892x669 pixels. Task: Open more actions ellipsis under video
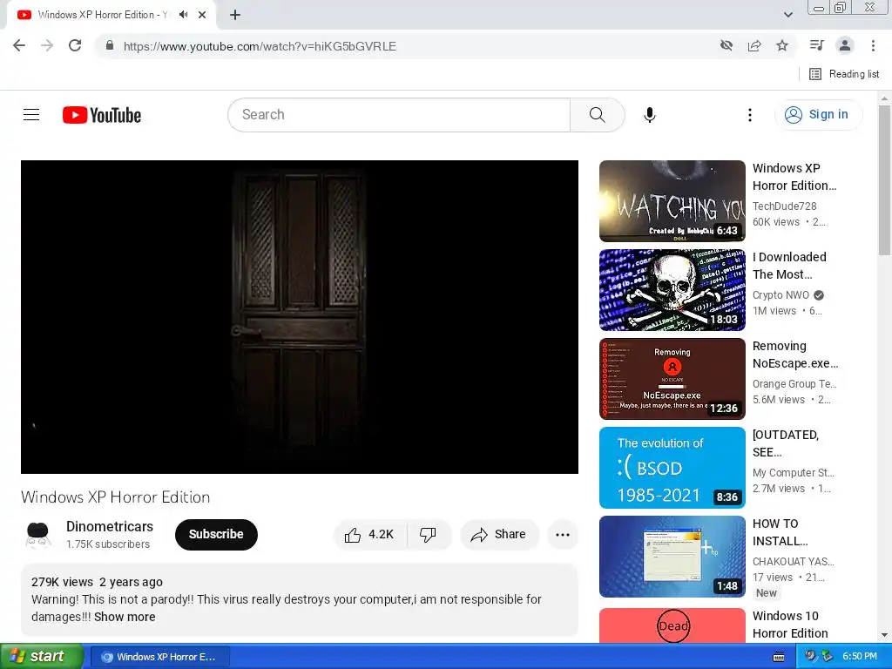[563, 534]
